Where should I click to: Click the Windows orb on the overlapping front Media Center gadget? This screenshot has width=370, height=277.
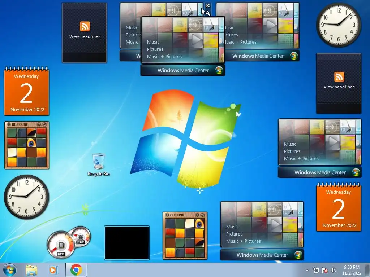219,70
